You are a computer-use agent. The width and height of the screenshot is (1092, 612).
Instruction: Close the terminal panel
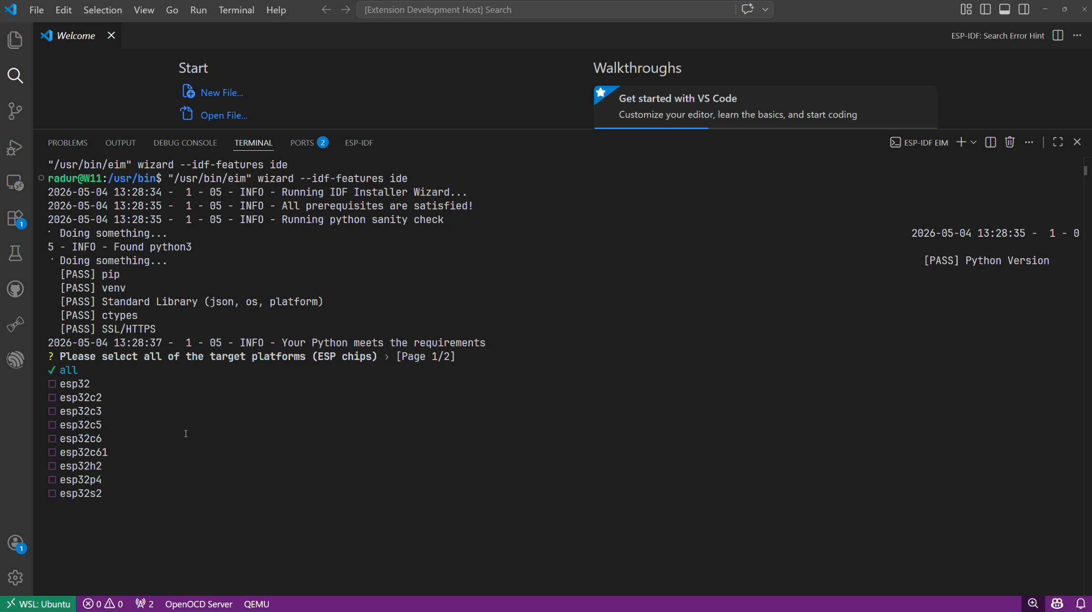(x=1077, y=142)
